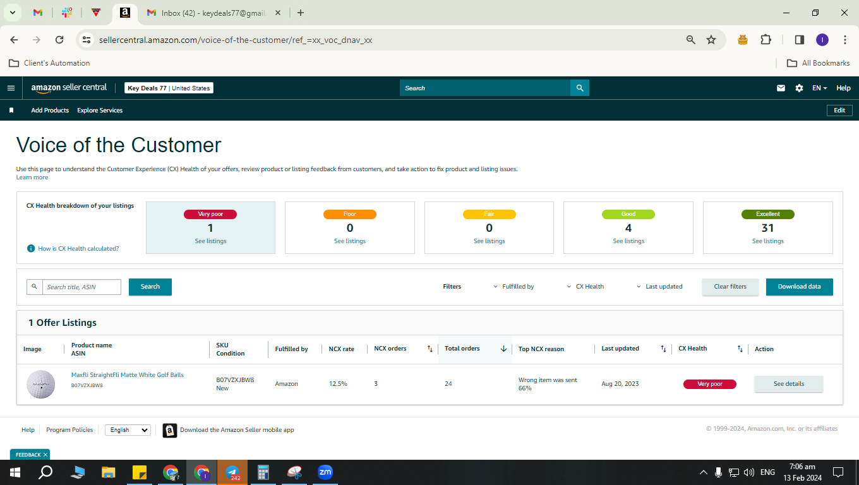
Task: Open a new browser tab
Action: pyautogui.click(x=301, y=13)
